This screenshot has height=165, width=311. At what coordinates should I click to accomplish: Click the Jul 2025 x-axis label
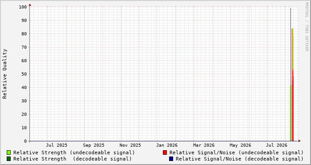point(57,145)
